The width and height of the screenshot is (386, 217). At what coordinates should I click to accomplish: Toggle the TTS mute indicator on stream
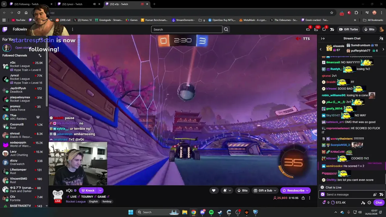click(298, 39)
